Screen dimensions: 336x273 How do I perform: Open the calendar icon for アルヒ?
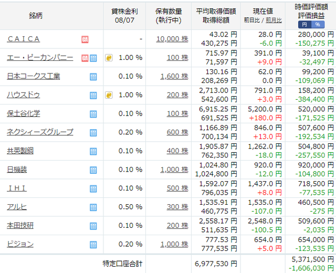tap(93, 207)
